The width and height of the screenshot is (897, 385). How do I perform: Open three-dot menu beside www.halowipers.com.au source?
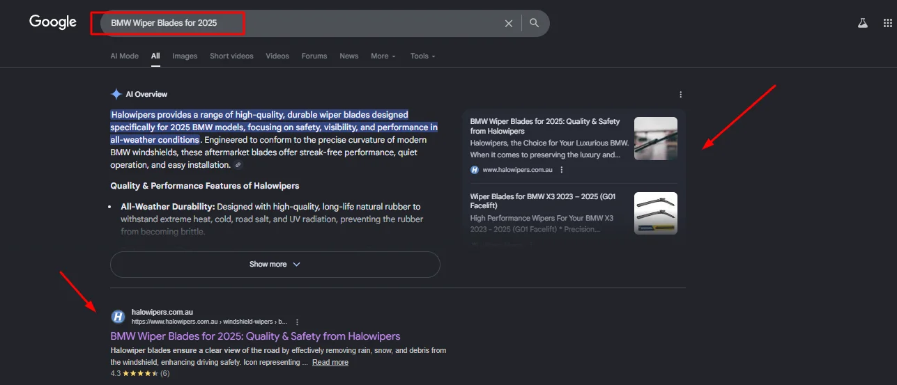pyautogui.click(x=562, y=170)
